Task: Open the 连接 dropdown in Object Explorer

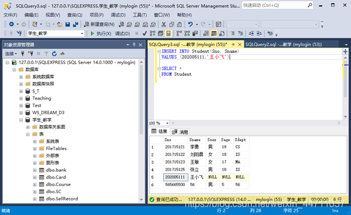Action: (11, 54)
